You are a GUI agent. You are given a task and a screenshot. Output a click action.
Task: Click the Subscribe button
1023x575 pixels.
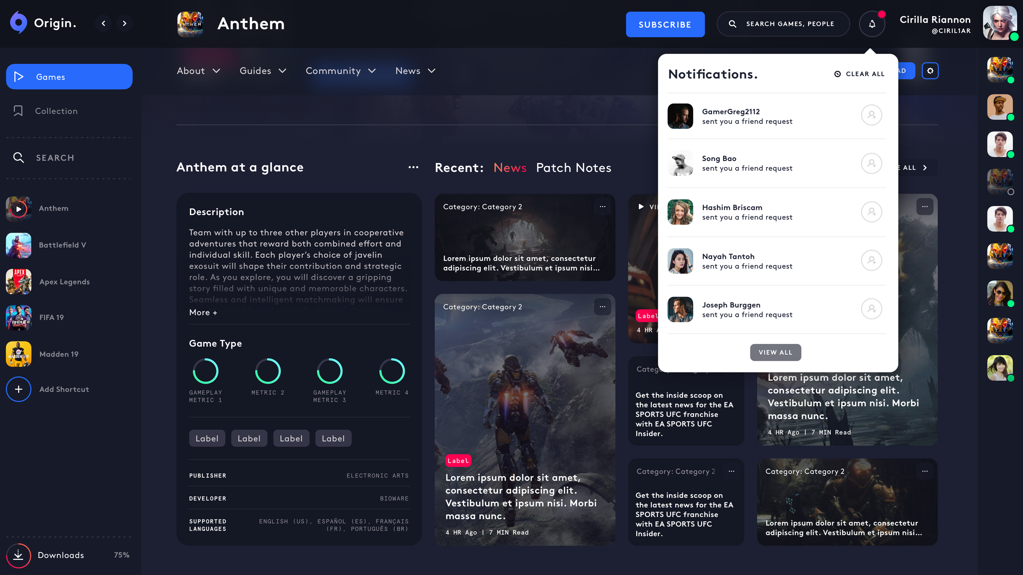pos(665,25)
